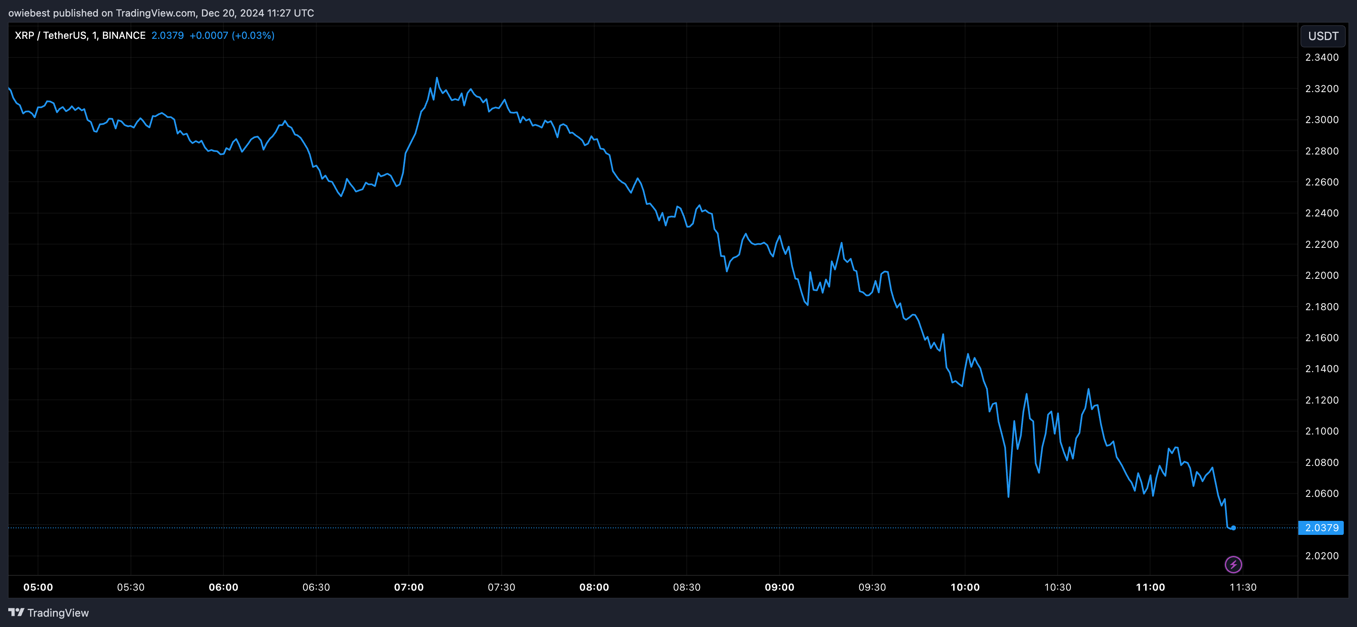Click the 10:30 time axis label

tap(1058, 587)
